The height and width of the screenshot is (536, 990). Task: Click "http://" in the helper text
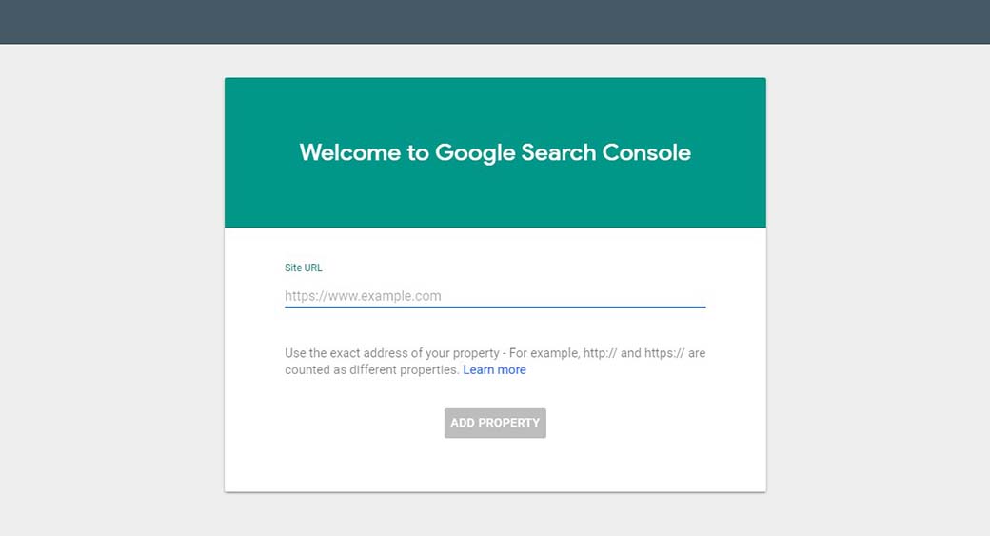[x=600, y=353]
